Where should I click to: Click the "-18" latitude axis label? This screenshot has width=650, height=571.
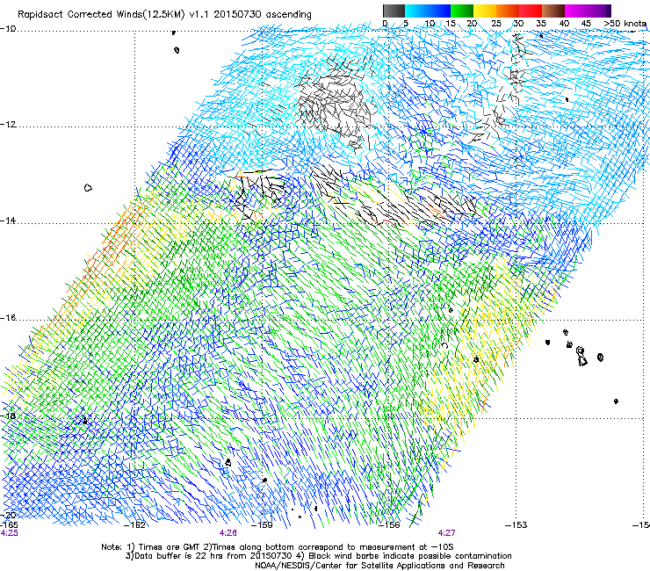pyautogui.click(x=8, y=416)
